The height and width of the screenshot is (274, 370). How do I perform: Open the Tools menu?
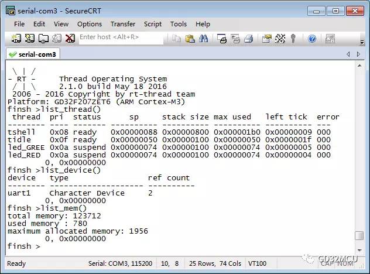coord(179,24)
